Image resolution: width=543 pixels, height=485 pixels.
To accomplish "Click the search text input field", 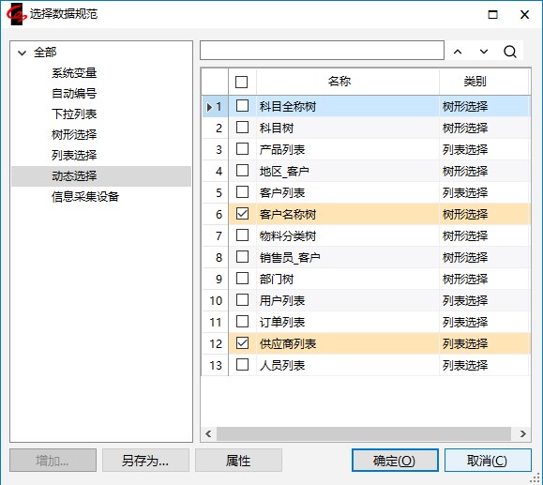I will click(322, 51).
